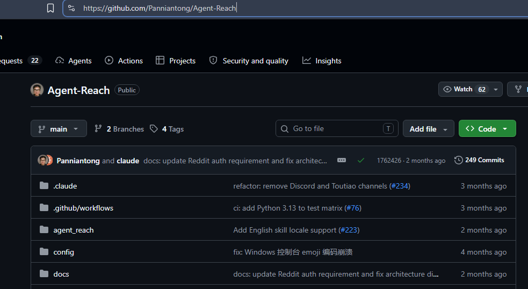Open the green Code dropdown button
The width and height of the screenshot is (528, 289).
tap(487, 129)
